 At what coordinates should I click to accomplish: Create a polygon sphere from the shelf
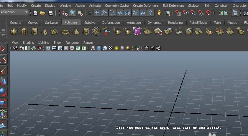(x=14, y=31)
